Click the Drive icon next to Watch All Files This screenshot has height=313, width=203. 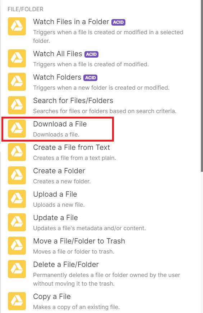pos(17,58)
